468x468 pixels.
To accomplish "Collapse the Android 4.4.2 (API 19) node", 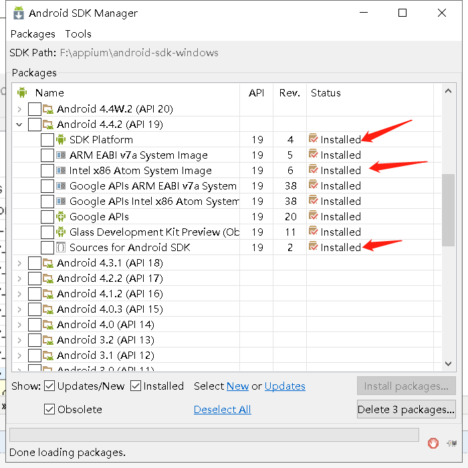I will point(19,125).
